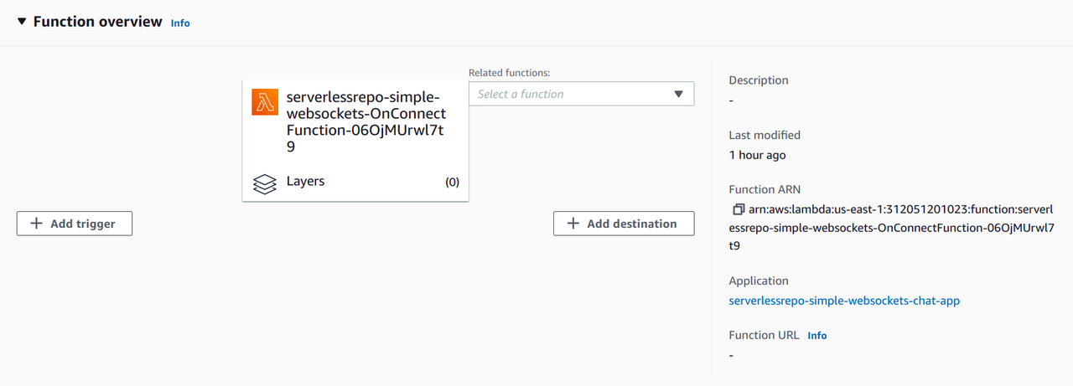
Task: Select the OnConnectFunction name in the function card
Action: click(x=365, y=122)
